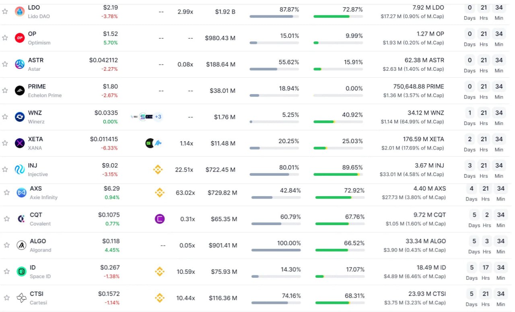This screenshot has width=515, height=312.
Task: Star the LDO Lido DAO row
Action: [x=5, y=12]
